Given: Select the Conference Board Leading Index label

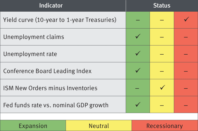Looking at the screenshot, I should [47, 71].
